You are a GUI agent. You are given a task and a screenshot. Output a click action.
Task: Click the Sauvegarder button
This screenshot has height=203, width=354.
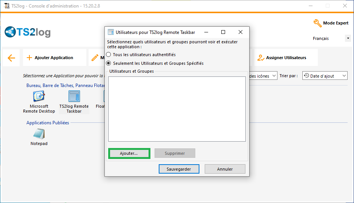coord(179,169)
